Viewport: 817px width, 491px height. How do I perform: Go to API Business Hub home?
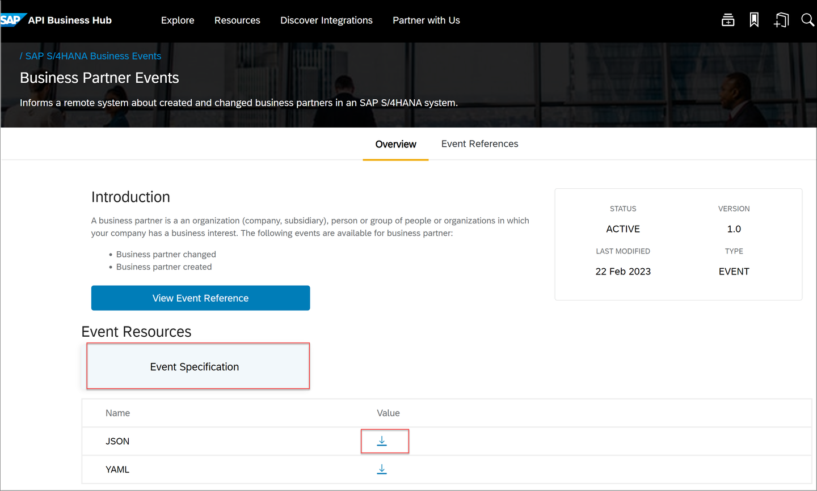click(70, 20)
